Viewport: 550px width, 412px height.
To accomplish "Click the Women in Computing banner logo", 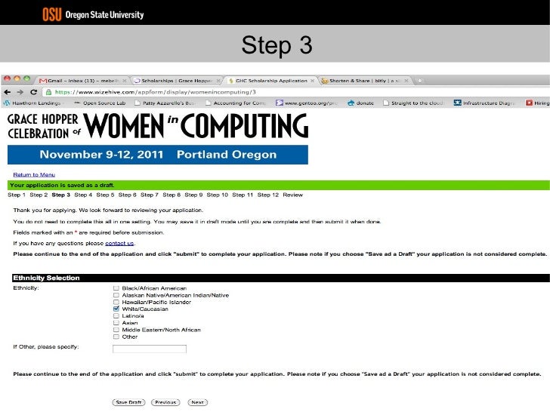I will coord(158,138).
